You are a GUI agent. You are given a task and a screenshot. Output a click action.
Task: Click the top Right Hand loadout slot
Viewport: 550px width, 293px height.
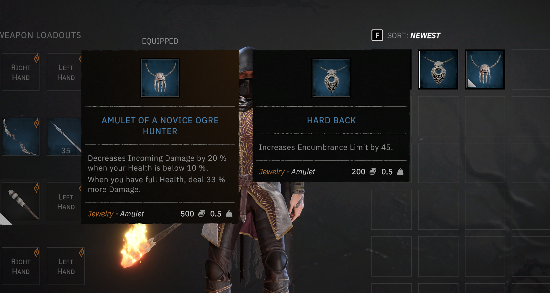click(21, 72)
